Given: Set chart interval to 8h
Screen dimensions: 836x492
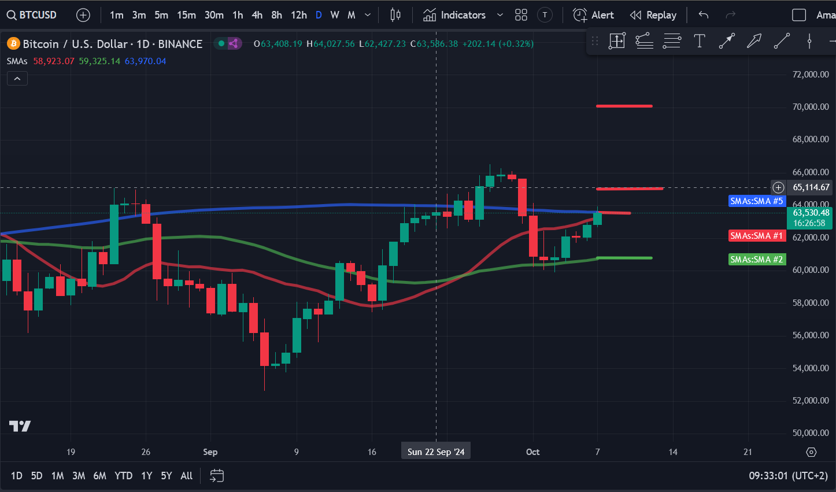Looking at the screenshot, I should point(277,15).
